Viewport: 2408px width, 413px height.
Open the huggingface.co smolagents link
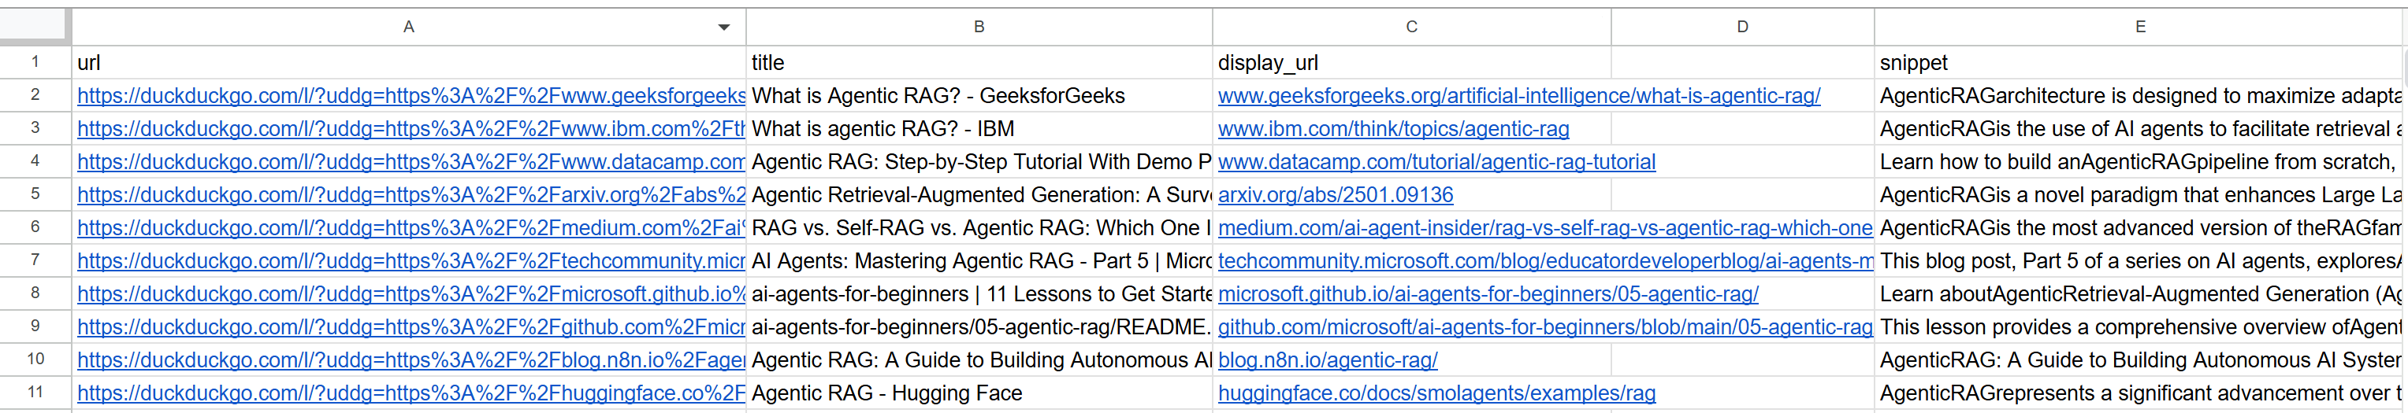tap(1436, 393)
